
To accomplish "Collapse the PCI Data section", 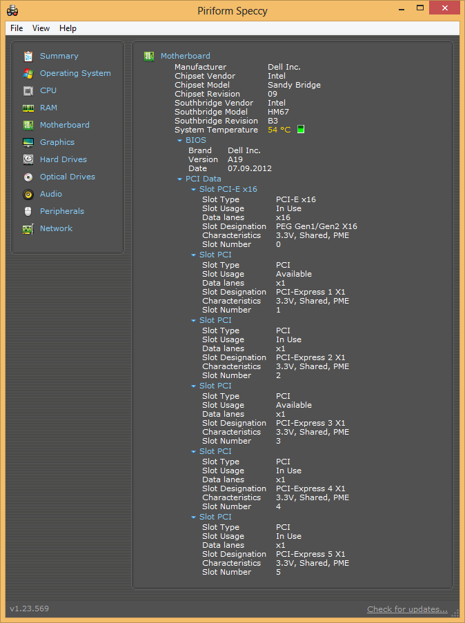I will [x=179, y=179].
